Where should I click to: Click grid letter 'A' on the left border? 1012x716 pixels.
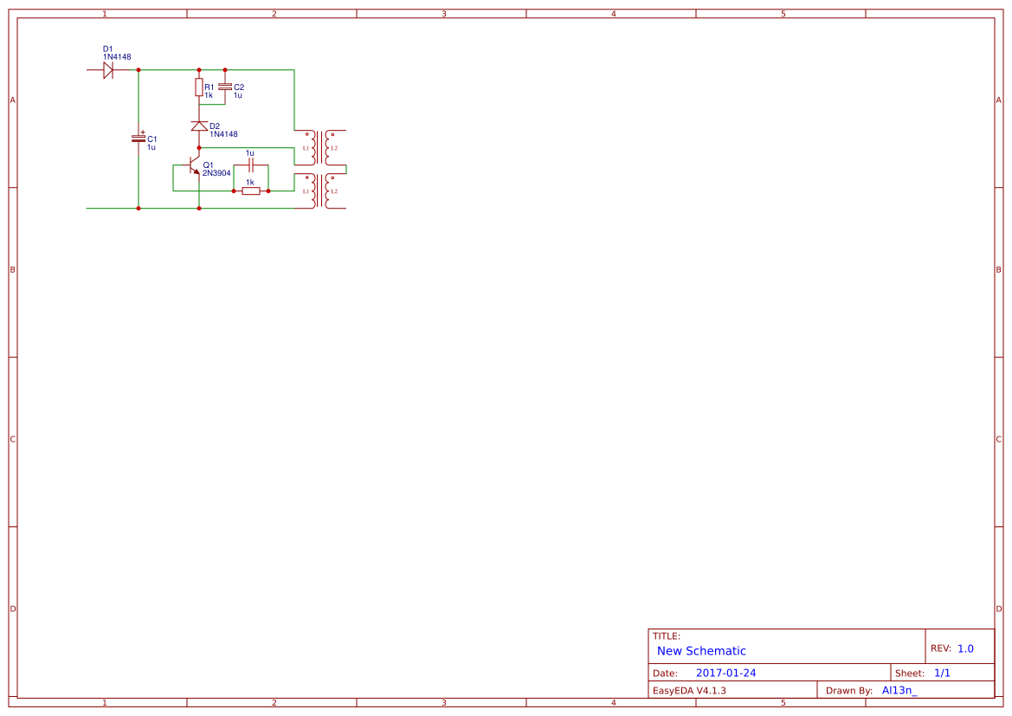[12, 100]
